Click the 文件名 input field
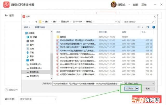This screenshot has width=166, height=105. pos(86,84)
